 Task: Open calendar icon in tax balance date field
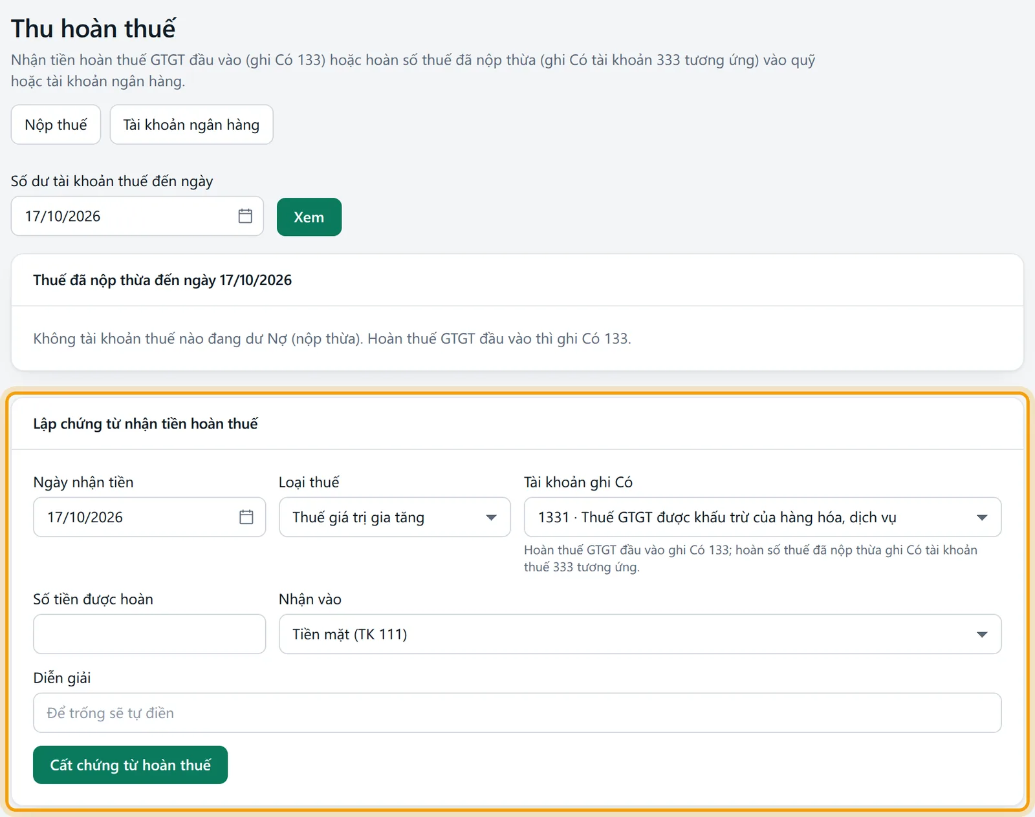click(x=245, y=216)
